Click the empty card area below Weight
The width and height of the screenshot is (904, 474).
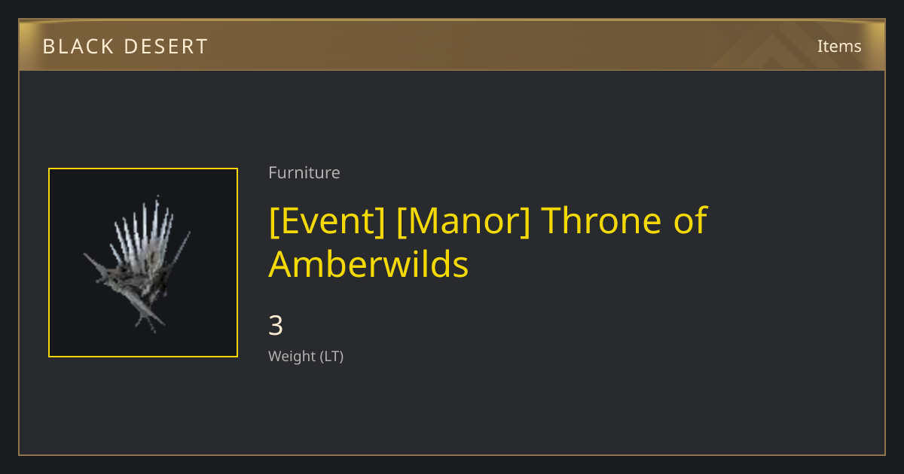point(452,410)
